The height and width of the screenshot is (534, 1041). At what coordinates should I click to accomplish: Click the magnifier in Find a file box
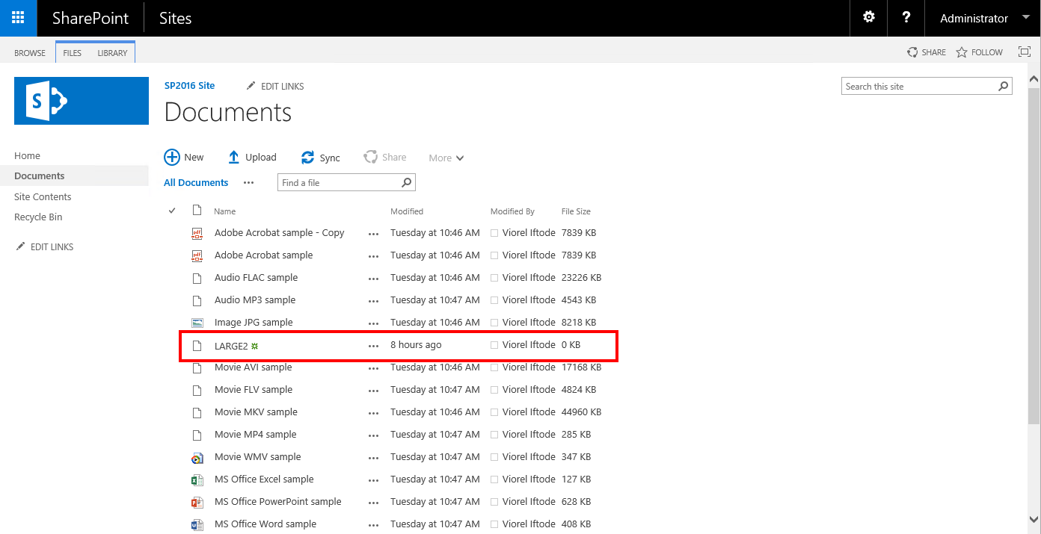pyautogui.click(x=407, y=182)
